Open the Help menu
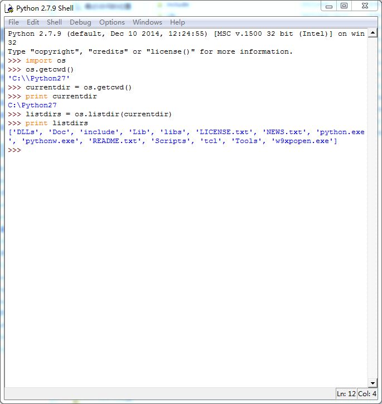The width and height of the screenshot is (382, 404). (x=177, y=22)
